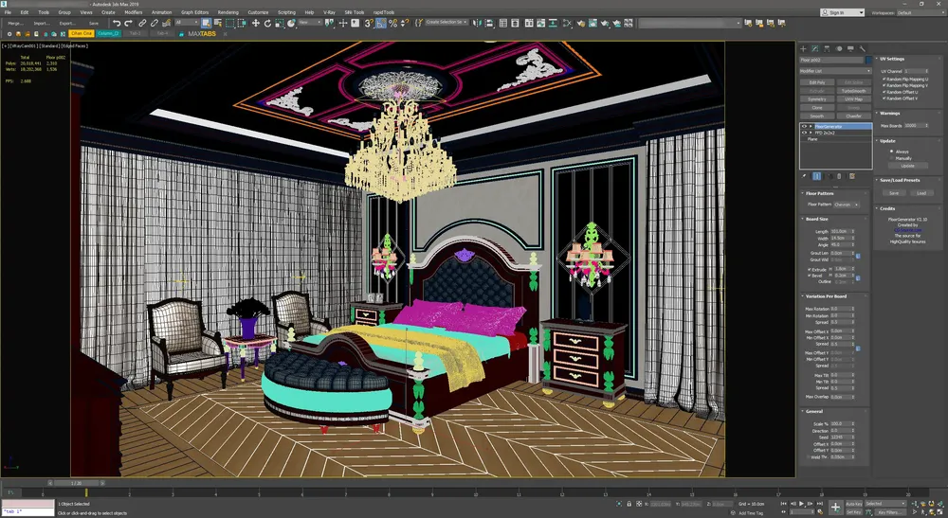This screenshot has width=948, height=518.
Task: Select the Move transform tool
Action: tap(255, 23)
